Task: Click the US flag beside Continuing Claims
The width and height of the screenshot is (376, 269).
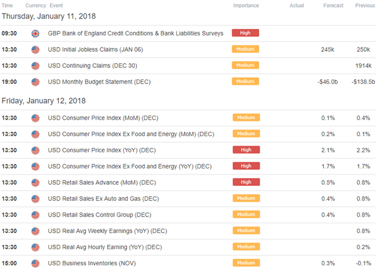Action: (36, 66)
